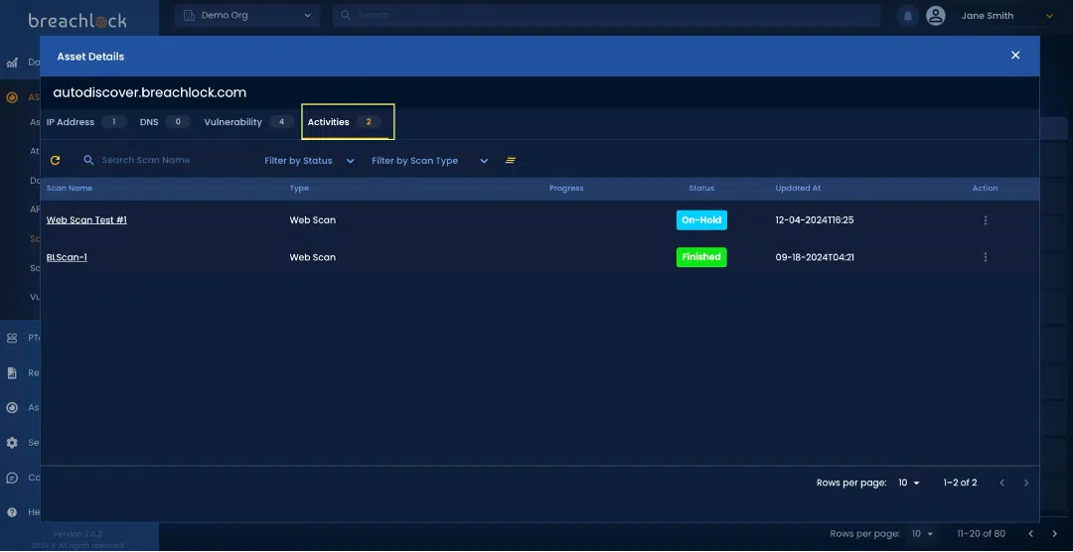
Task: Switch to the Vulnerability tab
Action: [x=248, y=122]
